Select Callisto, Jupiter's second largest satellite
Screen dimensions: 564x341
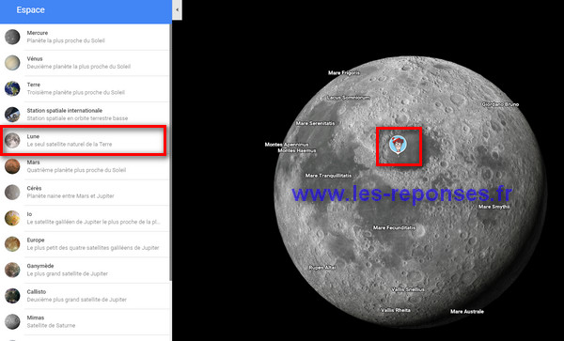click(x=85, y=296)
